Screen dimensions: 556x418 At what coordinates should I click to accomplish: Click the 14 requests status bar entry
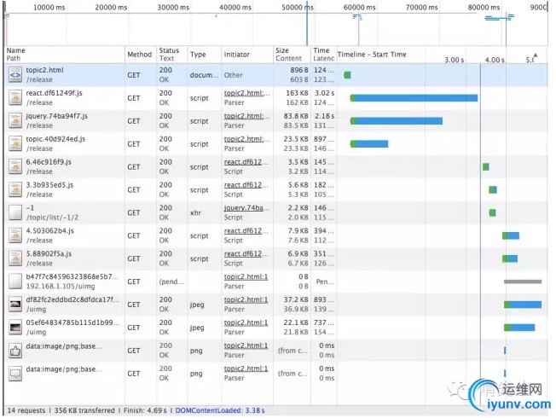[26, 410]
